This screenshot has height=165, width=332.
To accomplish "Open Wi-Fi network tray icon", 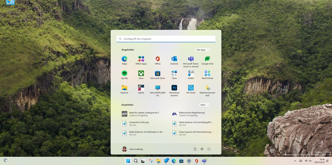I will pos(306,161).
